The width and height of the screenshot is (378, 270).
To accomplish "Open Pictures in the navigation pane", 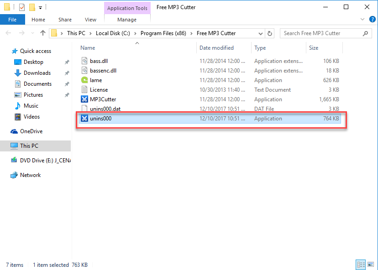I will click(33, 95).
